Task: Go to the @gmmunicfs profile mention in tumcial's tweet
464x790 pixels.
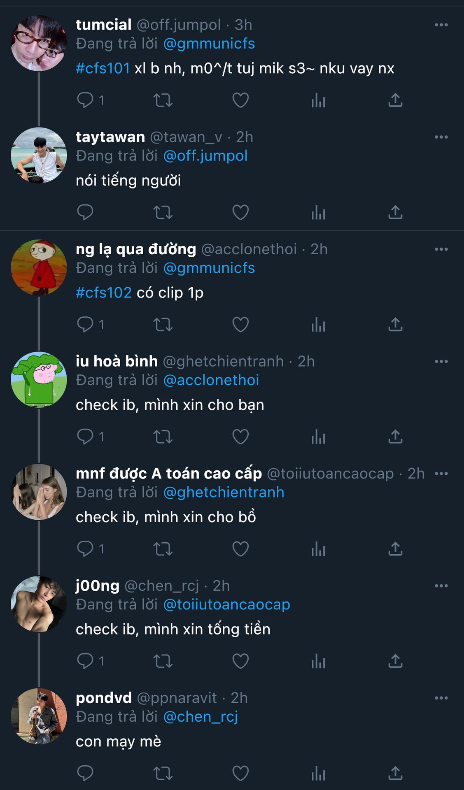Action: pyautogui.click(x=209, y=44)
